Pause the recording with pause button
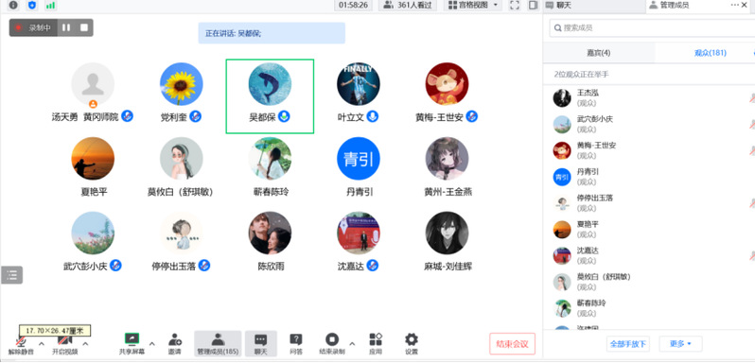Image resolution: width=755 pixels, height=363 pixels. [x=66, y=27]
